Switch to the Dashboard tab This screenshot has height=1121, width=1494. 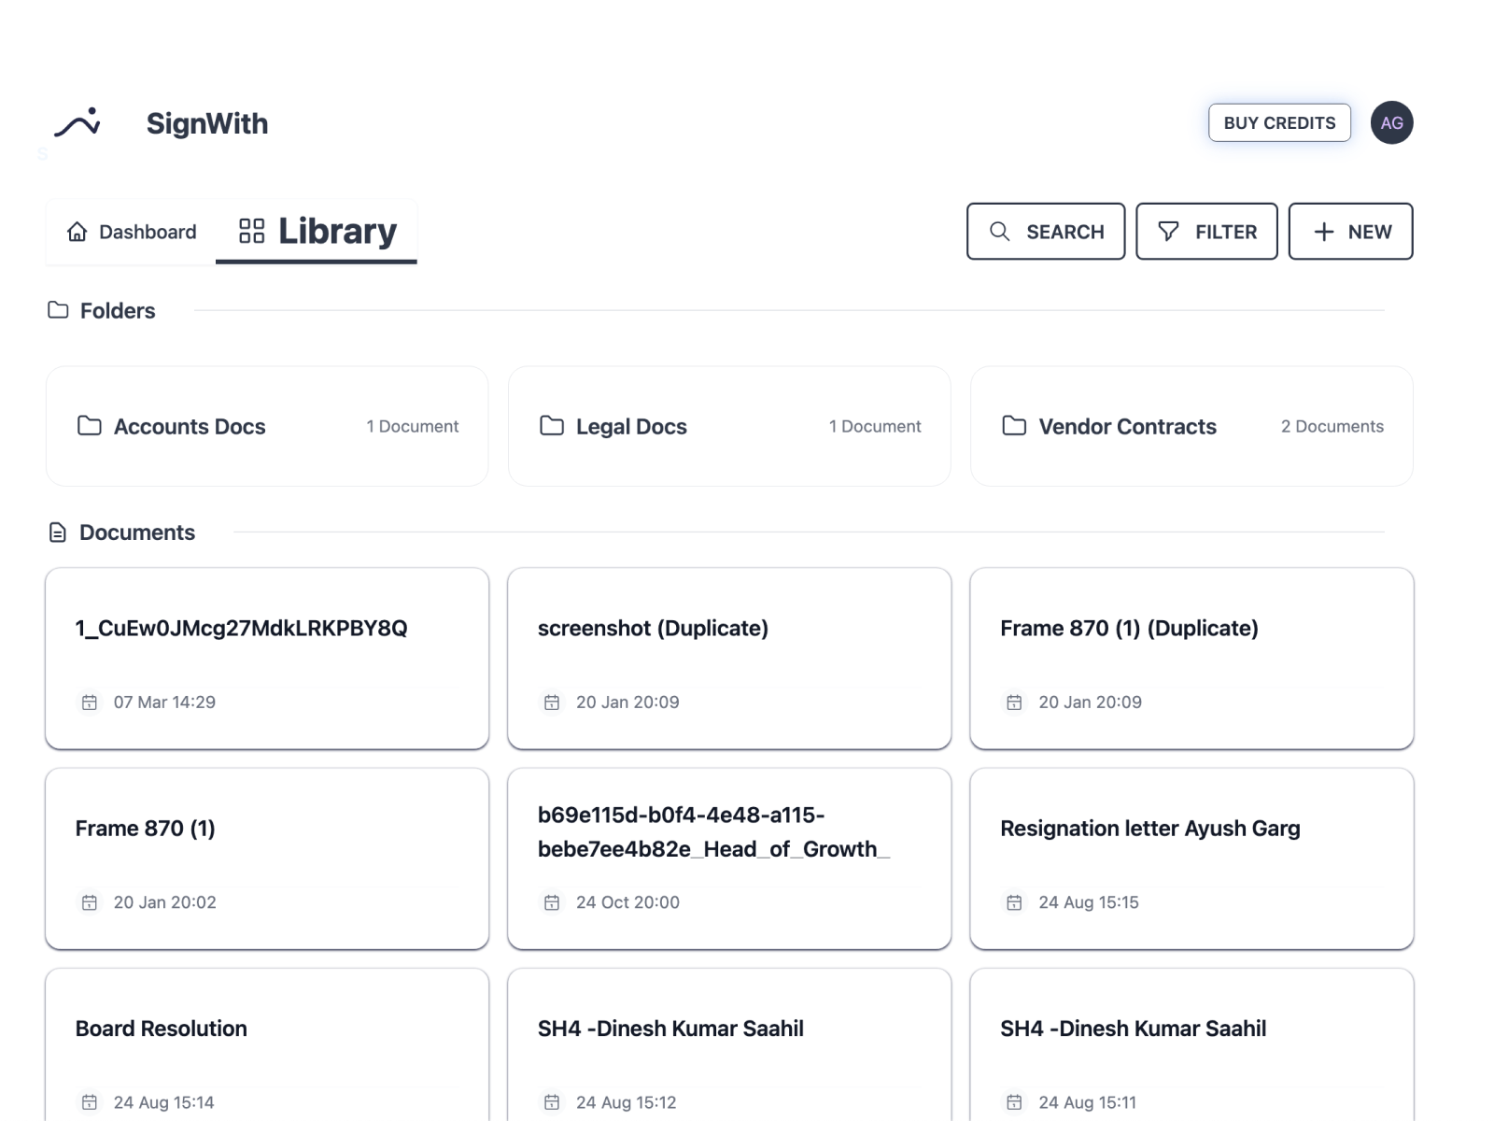click(x=132, y=232)
